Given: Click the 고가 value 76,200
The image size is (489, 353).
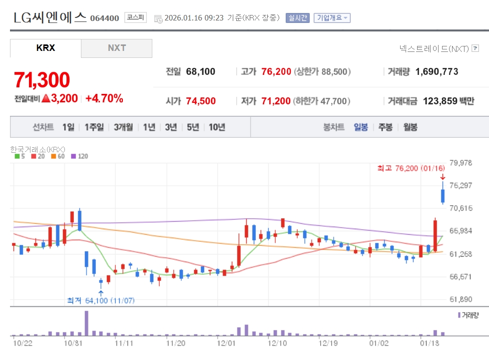Looking at the screenshot, I should [x=276, y=71].
